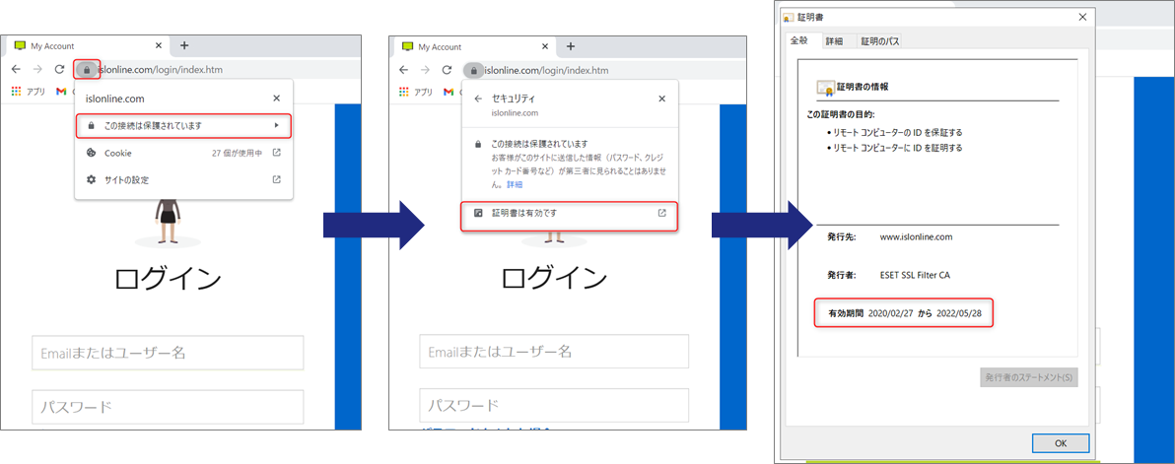Click the lock icon in the middle browser address bar

pos(473,70)
